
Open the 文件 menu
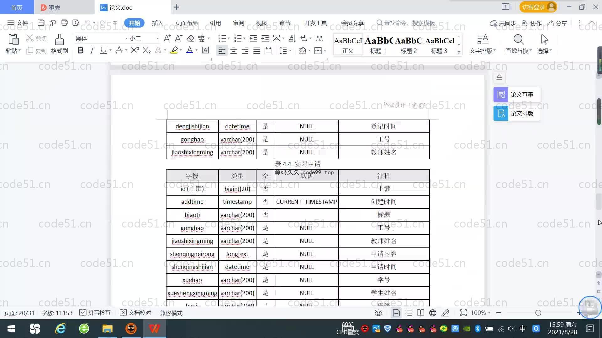click(x=18, y=23)
